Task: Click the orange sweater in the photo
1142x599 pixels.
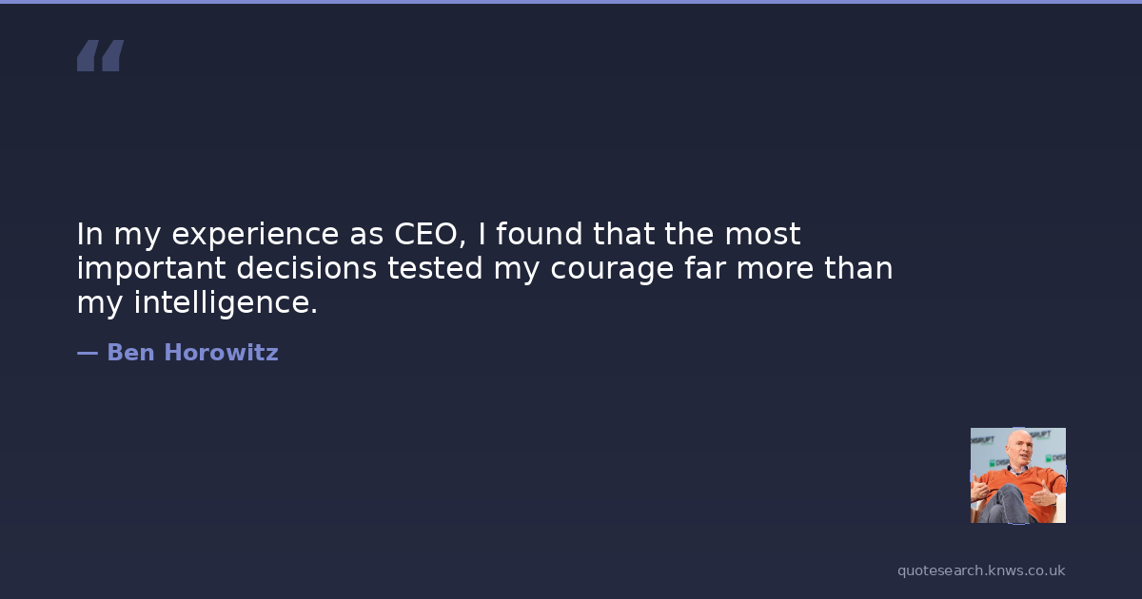Action: 1031,478
